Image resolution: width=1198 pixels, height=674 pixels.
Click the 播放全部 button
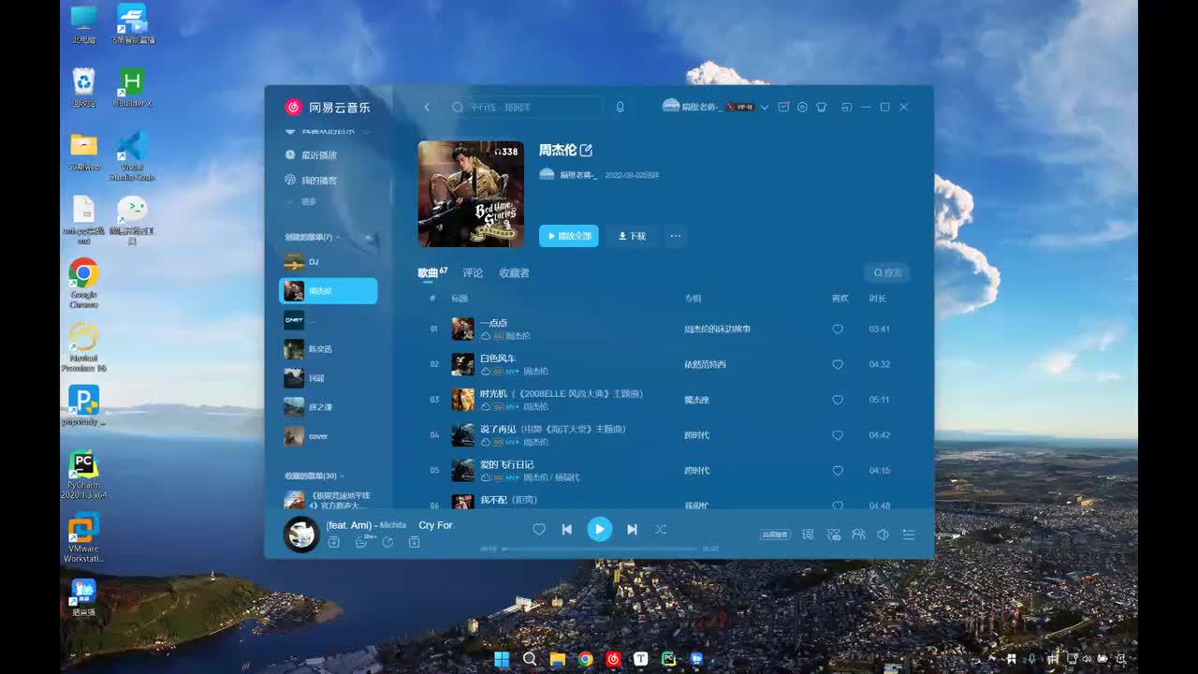coord(569,236)
